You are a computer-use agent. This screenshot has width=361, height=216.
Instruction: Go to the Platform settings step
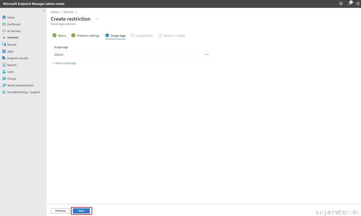(85, 36)
